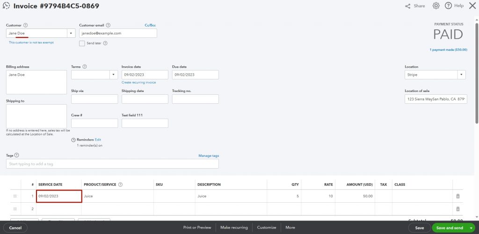Open the More footer menu

coord(290,227)
